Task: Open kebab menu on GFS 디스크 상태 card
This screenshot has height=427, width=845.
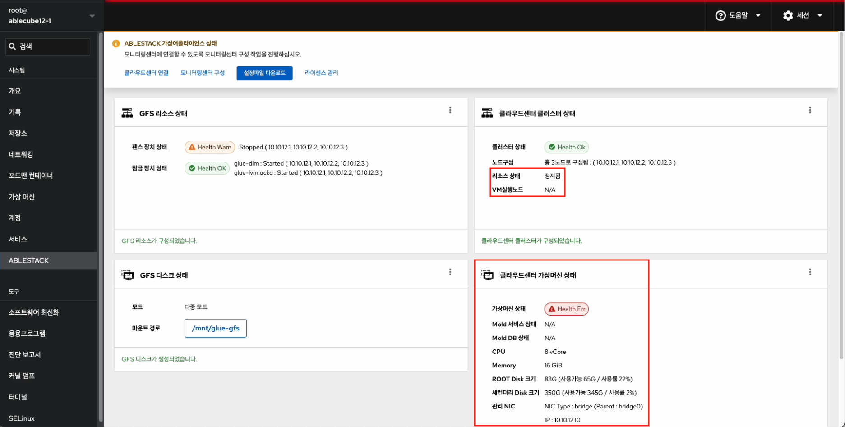Action: [x=450, y=272]
